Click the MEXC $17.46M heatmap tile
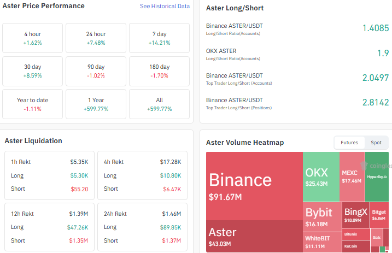 coord(352,176)
